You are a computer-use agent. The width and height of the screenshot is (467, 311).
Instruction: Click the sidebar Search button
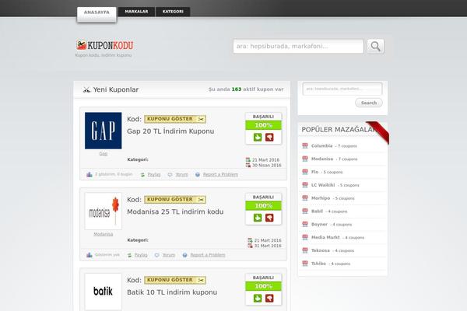(x=369, y=103)
